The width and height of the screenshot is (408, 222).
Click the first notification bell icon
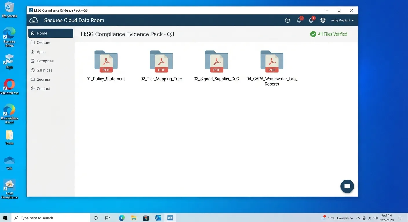299,20
